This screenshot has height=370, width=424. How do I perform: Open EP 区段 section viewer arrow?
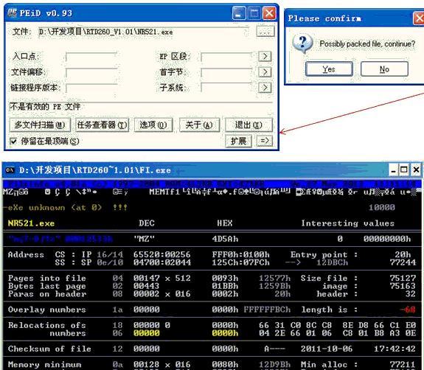[x=265, y=56]
